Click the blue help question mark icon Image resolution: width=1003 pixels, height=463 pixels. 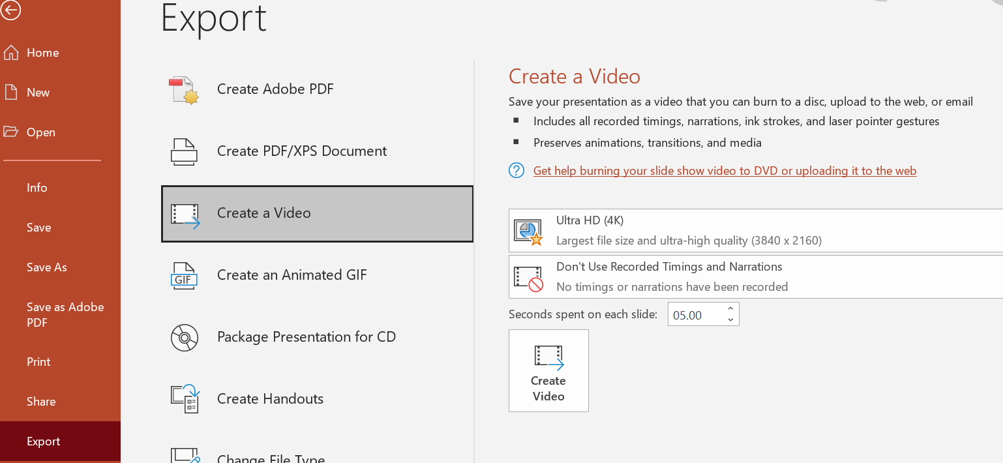(x=516, y=171)
